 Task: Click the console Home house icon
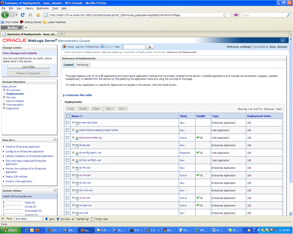pyautogui.click(x=64, y=47)
